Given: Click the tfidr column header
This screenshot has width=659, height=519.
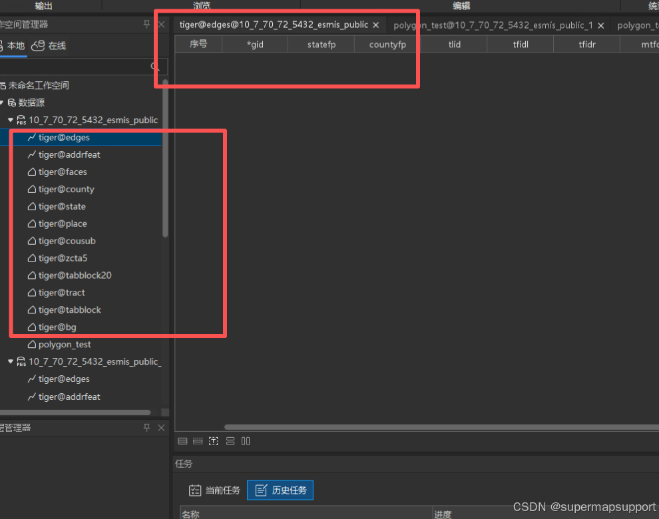Looking at the screenshot, I should (586, 44).
